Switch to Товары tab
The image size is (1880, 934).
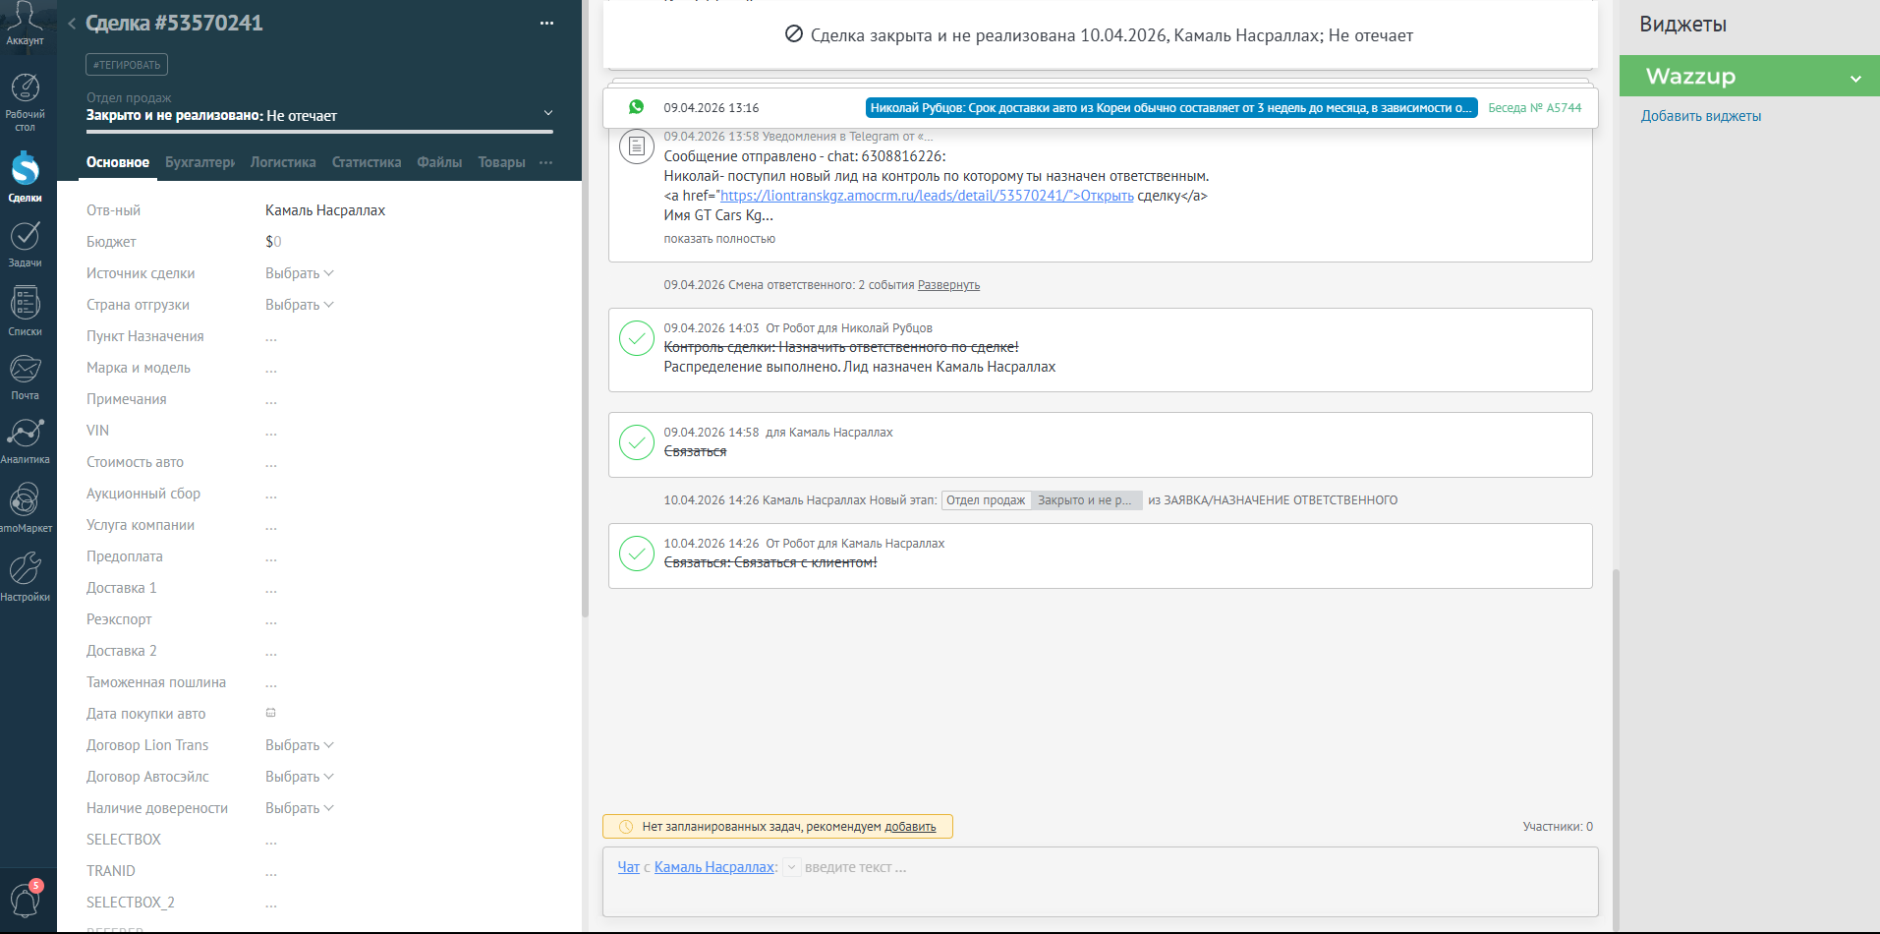501,162
